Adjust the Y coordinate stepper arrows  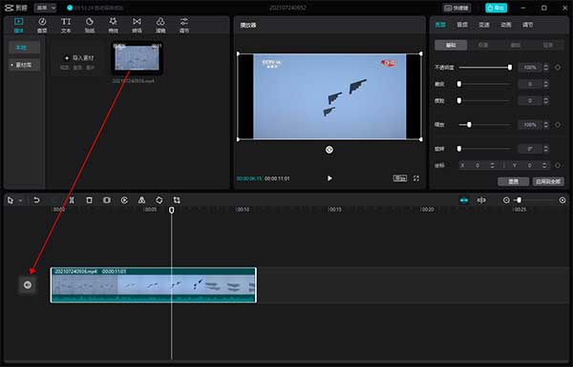pos(544,165)
